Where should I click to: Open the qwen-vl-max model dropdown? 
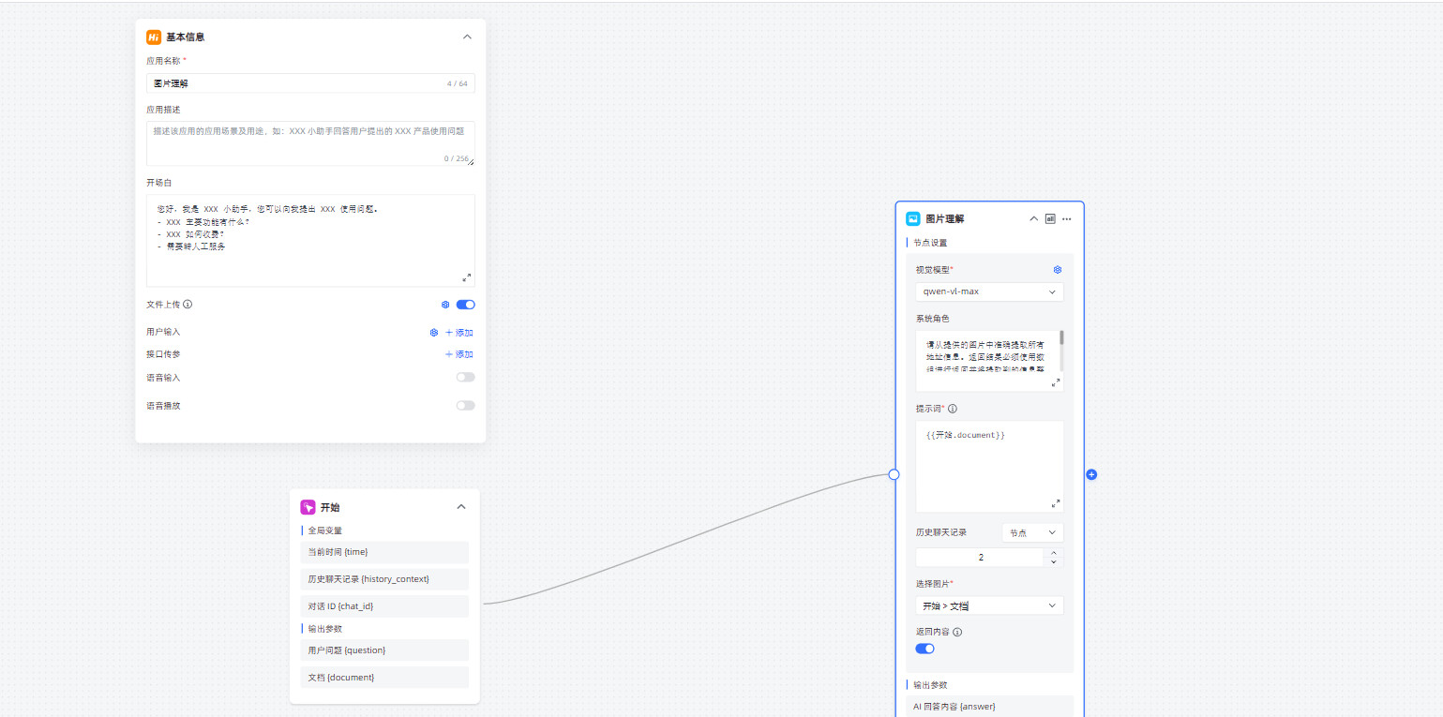[989, 291]
